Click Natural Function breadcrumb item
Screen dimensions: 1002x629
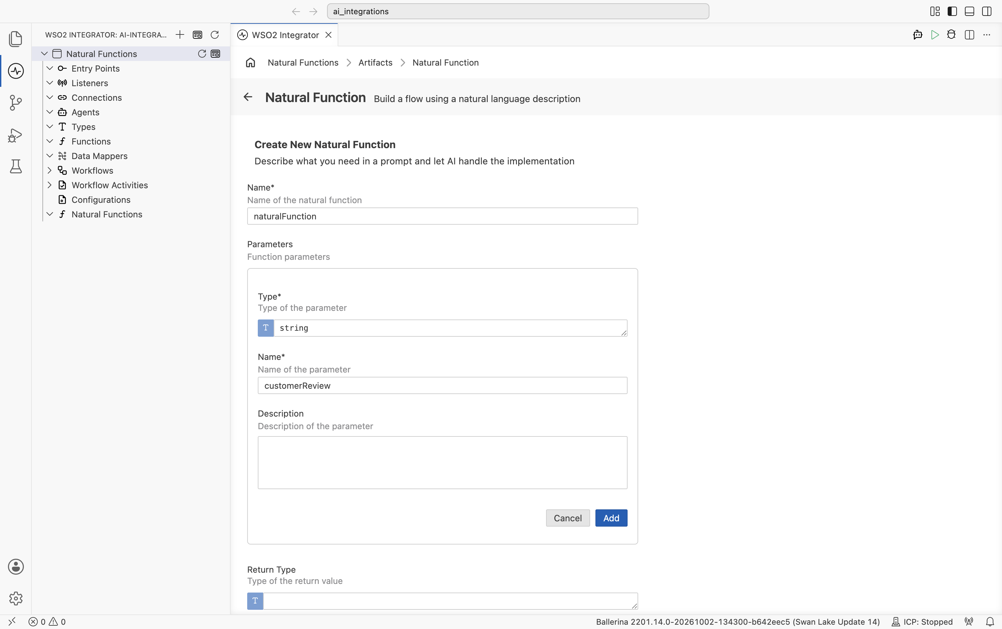[x=445, y=62]
